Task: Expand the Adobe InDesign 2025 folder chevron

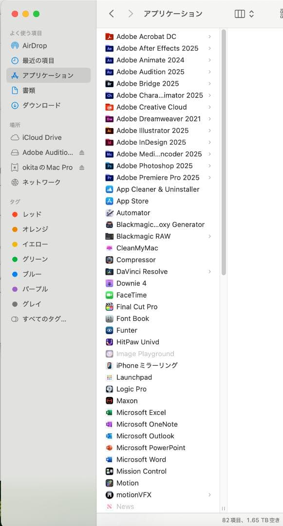Action: [x=209, y=142]
